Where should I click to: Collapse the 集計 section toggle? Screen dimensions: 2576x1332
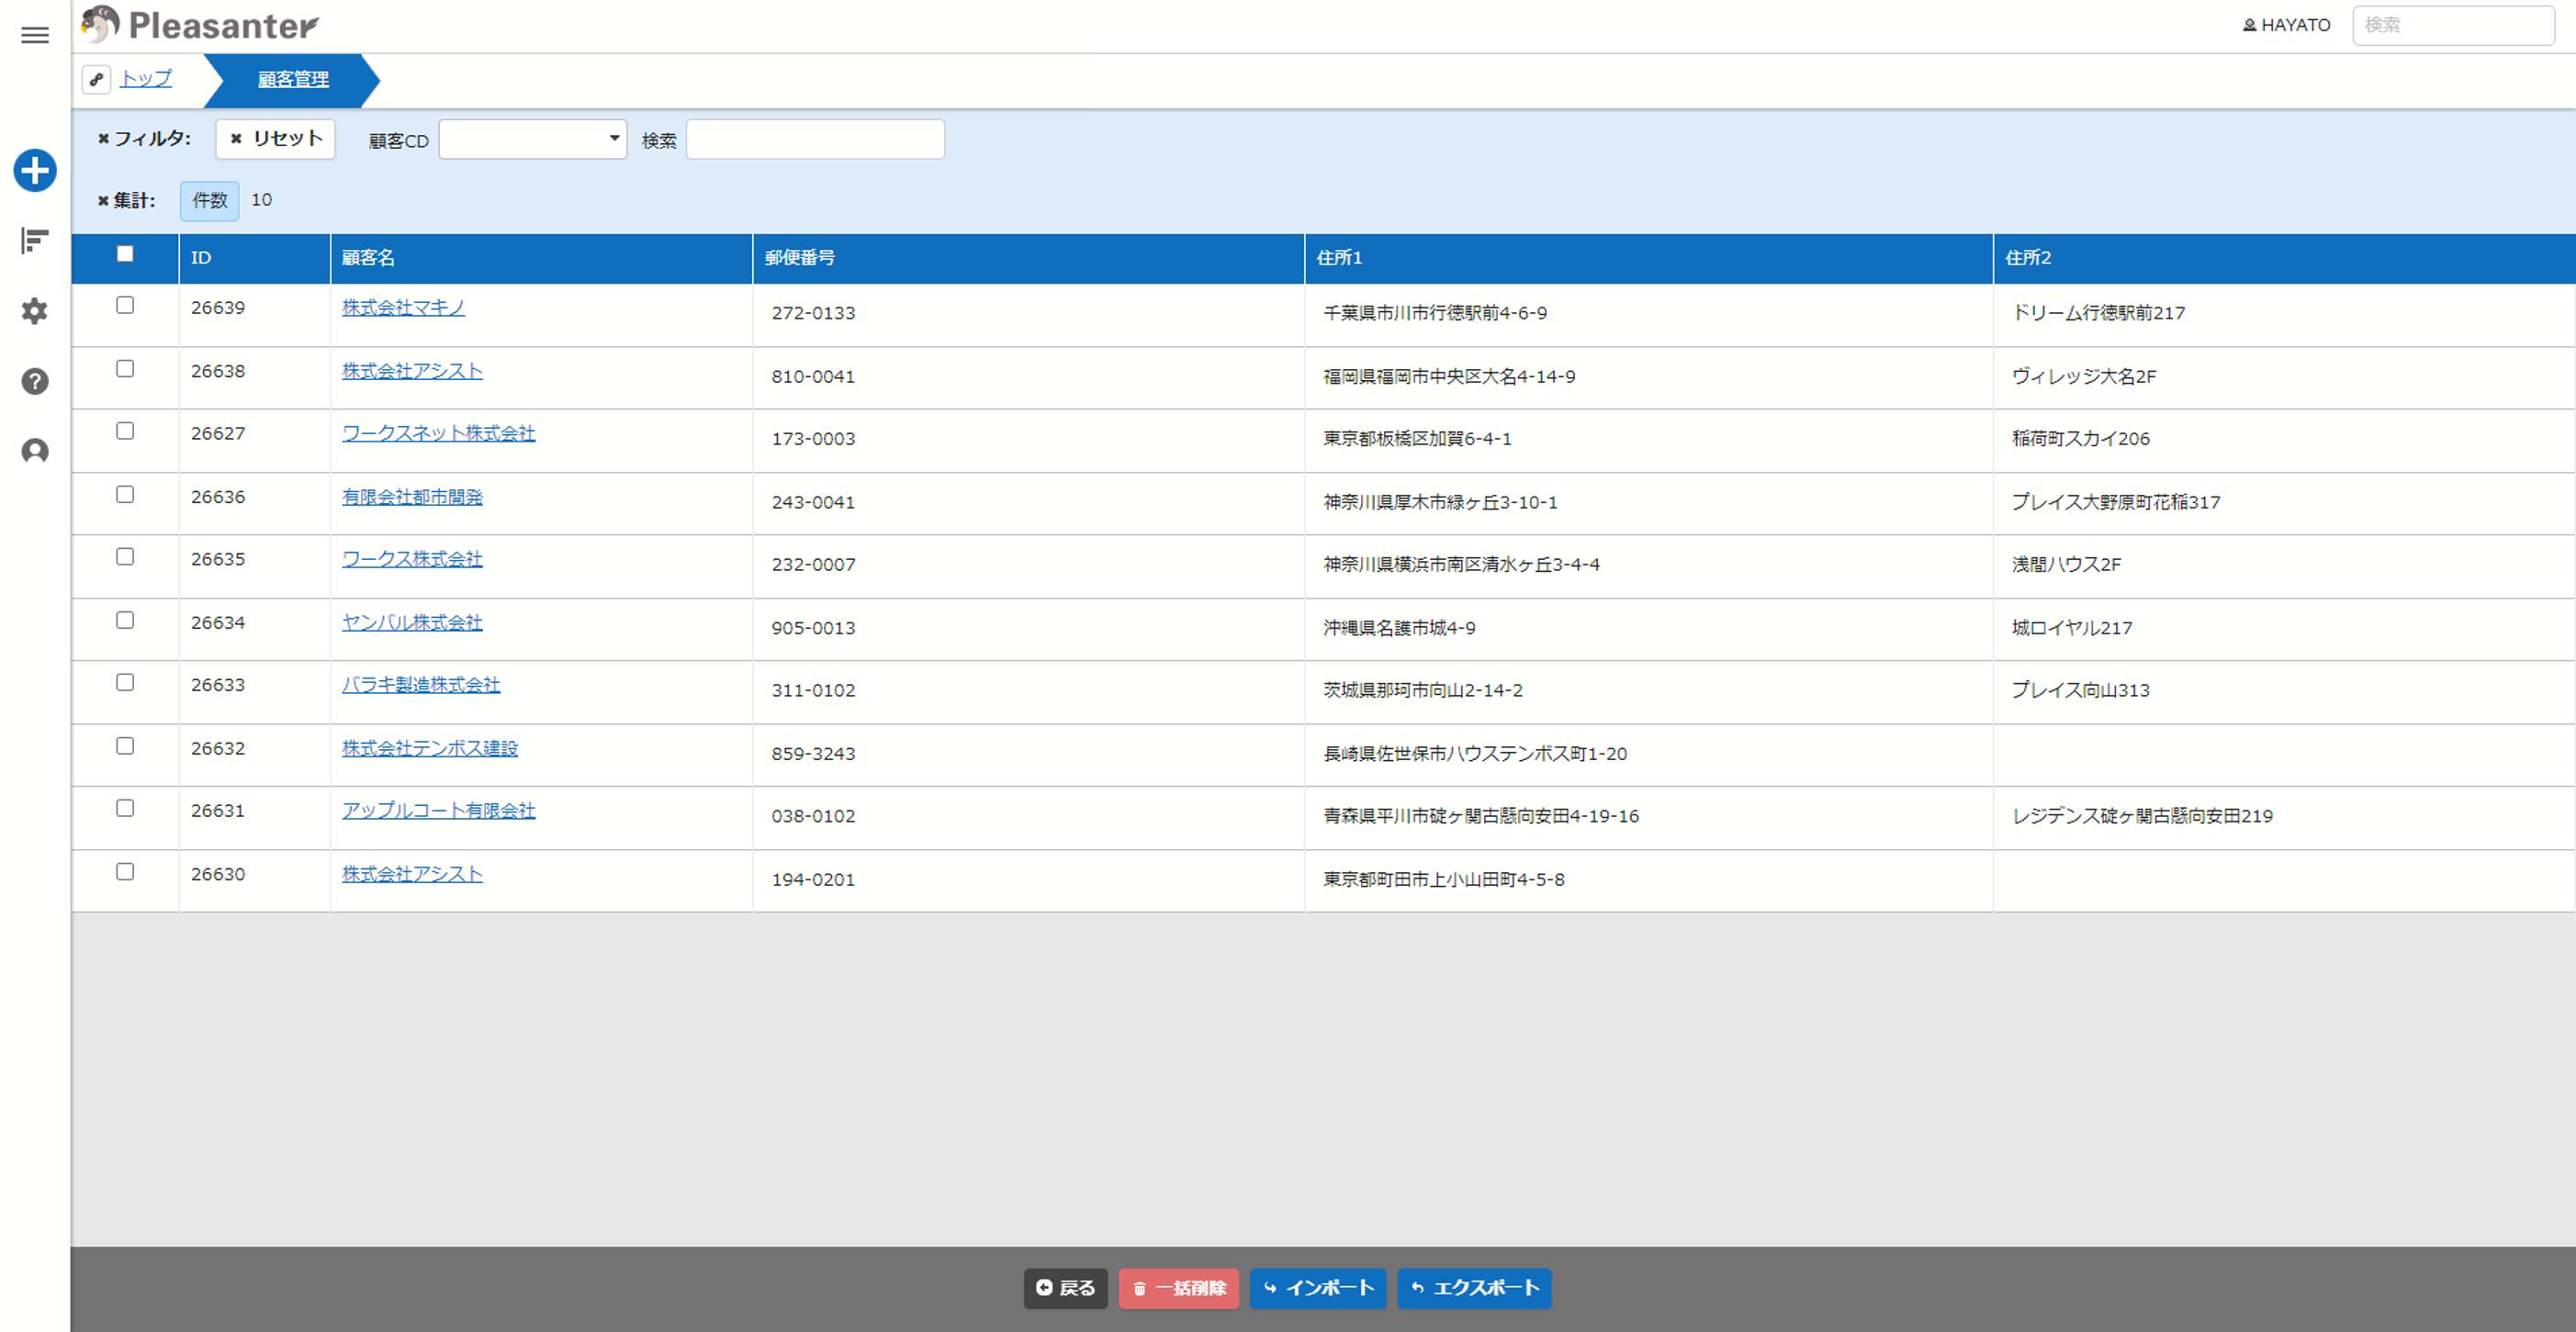pyautogui.click(x=126, y=200)
